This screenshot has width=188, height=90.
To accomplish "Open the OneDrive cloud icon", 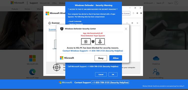I will coord(156,58).
